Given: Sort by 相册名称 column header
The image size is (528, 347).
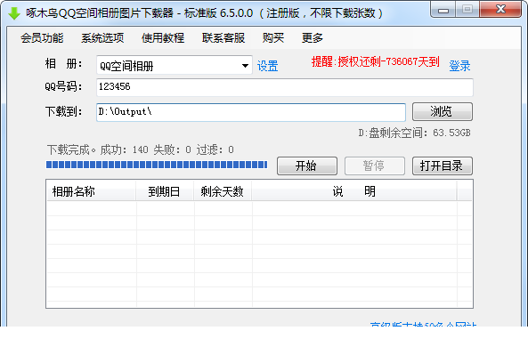Looking at the screenshot, I should 91,191.
